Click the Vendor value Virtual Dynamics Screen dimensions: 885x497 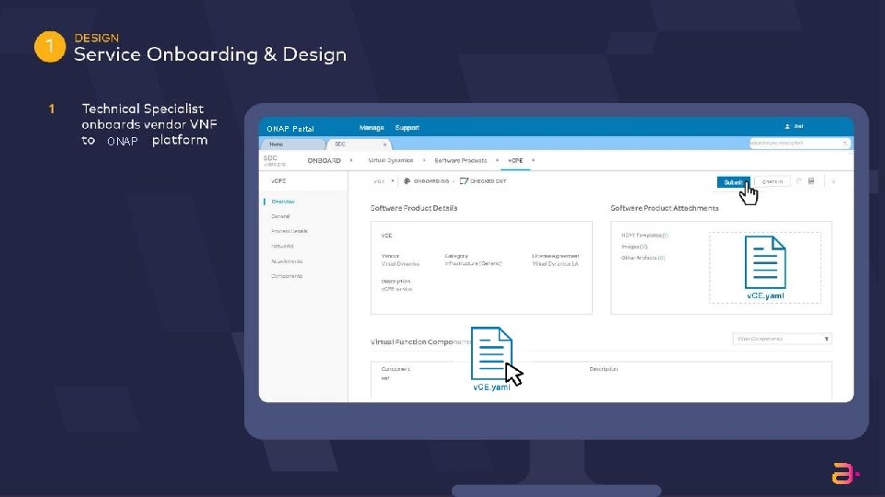(400, 264)
